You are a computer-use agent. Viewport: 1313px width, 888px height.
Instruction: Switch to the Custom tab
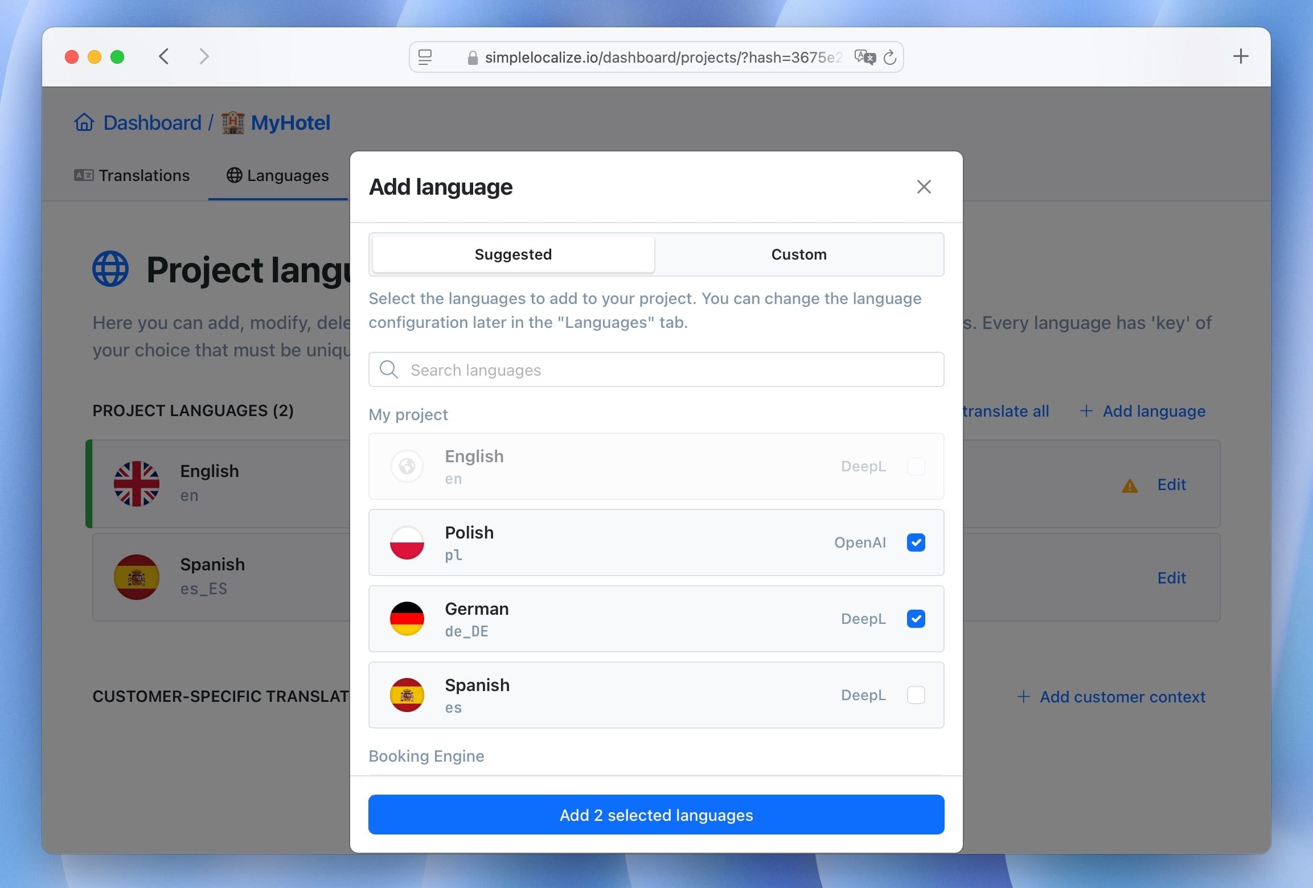(799, 254)
